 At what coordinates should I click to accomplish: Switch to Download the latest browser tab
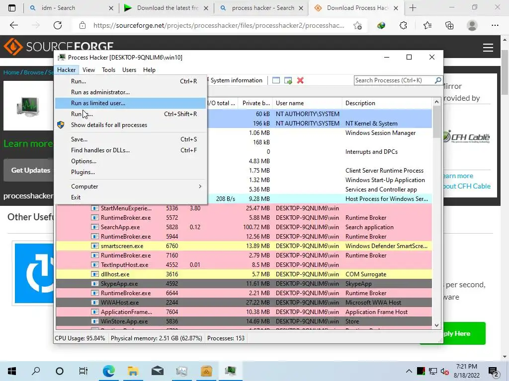click(x=167, y=8)
